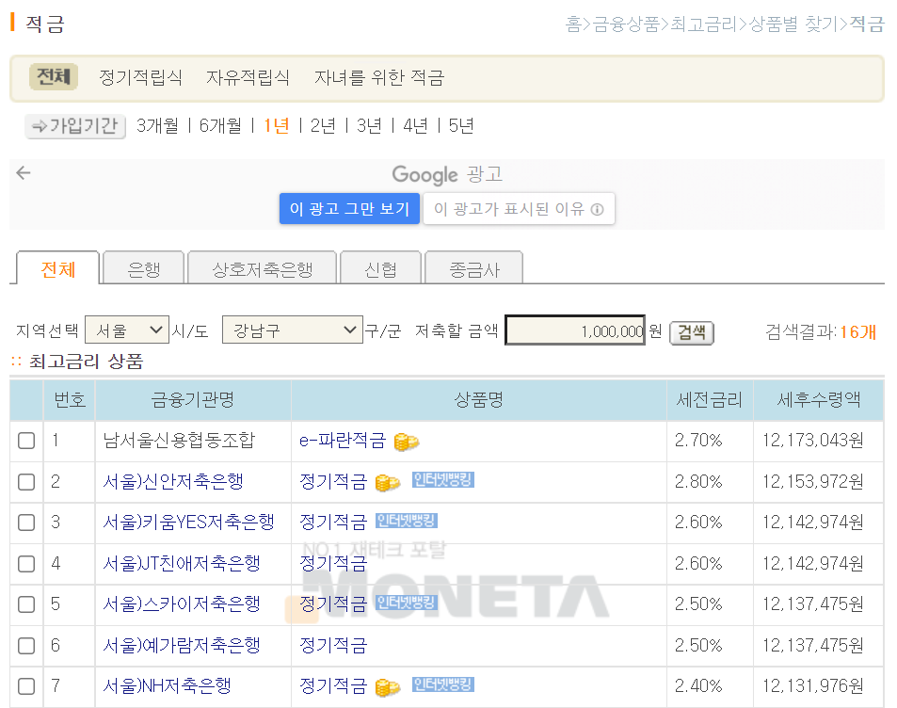Screen dimensions: 897x708
Task: Choose the 5년 subscription period
Action: [x=461, y=125]
